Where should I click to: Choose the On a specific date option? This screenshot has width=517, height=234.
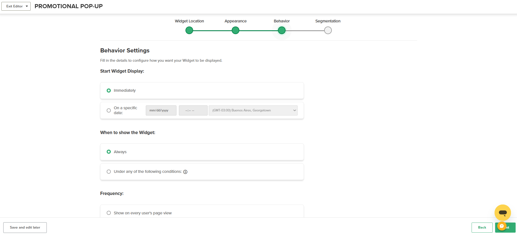[109, 110]
